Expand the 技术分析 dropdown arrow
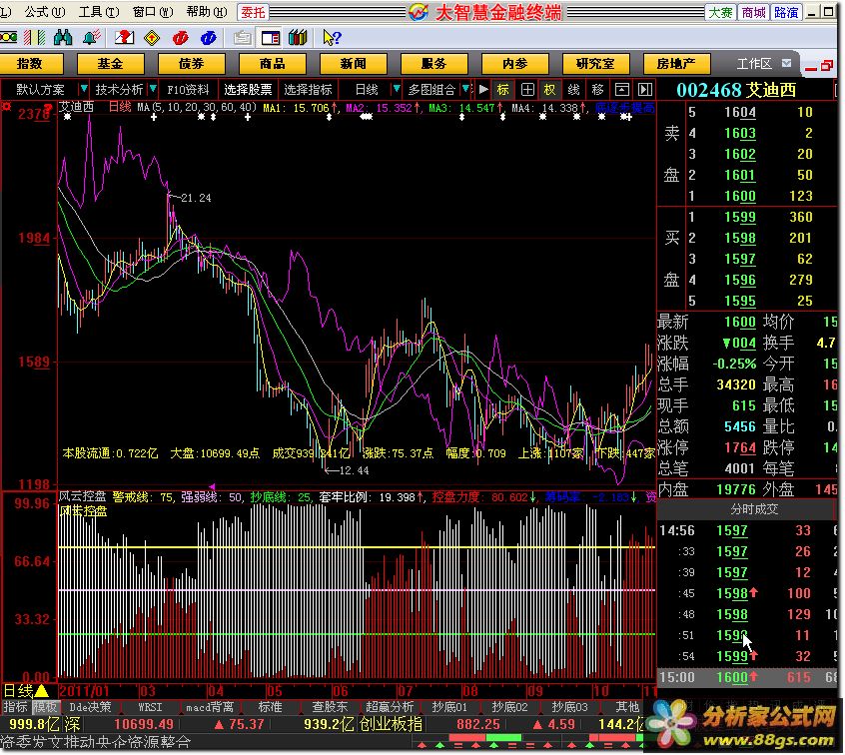This screenshot has height=755, width=845. (153, 88)
